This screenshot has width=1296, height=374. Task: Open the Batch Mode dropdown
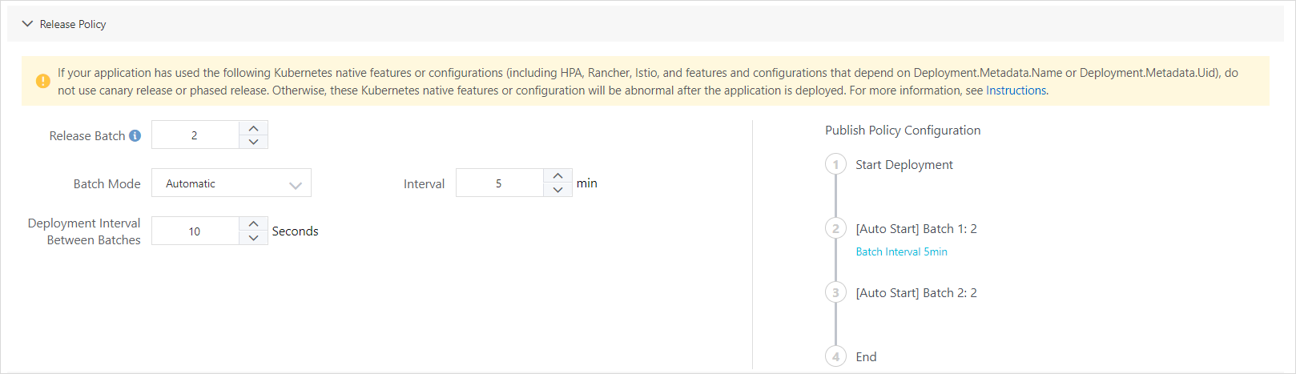(x=231, y=183)
